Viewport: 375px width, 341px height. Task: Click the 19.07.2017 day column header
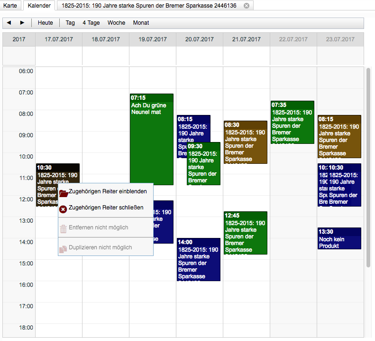[x=152, y=39]
